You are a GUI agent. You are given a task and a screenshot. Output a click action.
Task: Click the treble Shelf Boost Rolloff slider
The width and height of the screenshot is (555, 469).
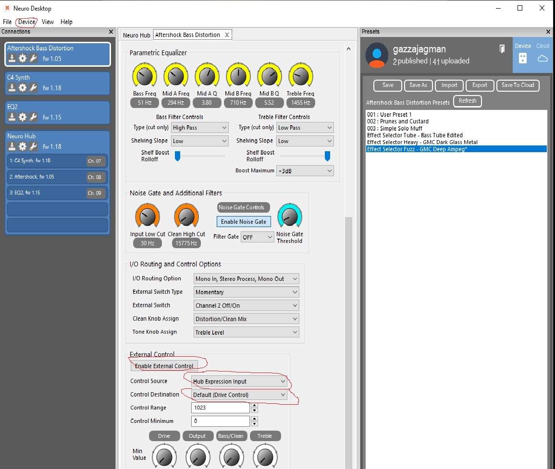[x=305, y=156]
